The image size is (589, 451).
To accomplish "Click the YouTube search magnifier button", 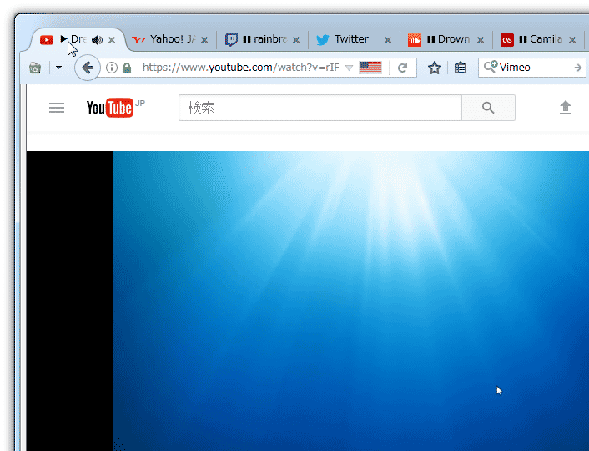I will pyautogui.click(x=488, y=108).
